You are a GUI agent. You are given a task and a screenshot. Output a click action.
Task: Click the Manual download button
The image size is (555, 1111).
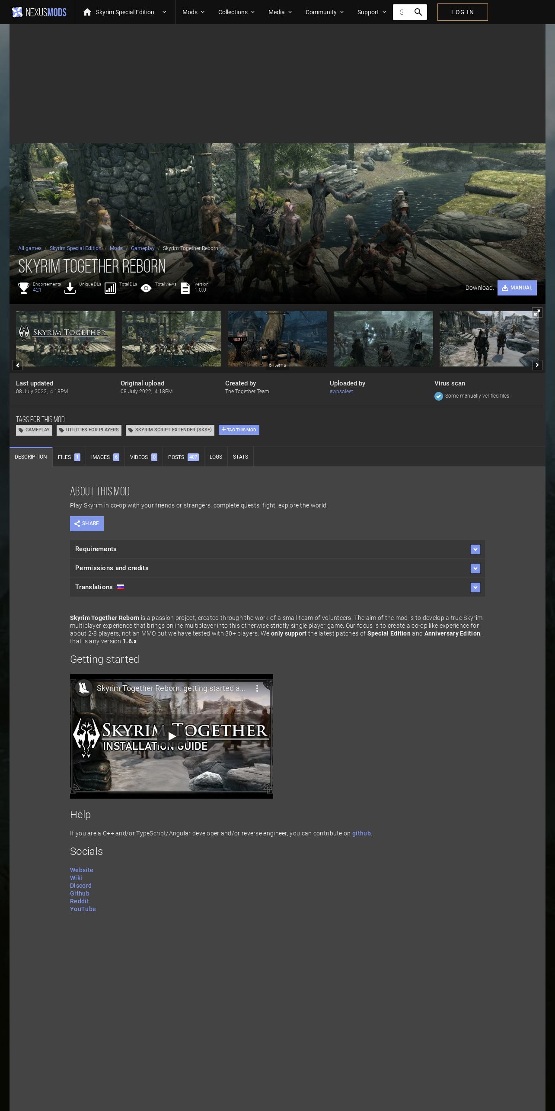517,288
